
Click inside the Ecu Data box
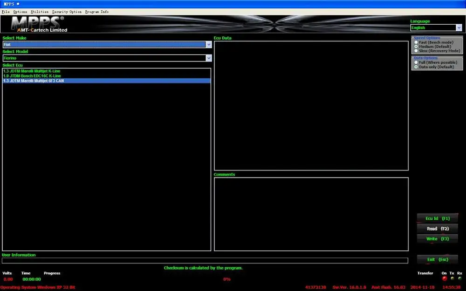click(x=311, y=106)
